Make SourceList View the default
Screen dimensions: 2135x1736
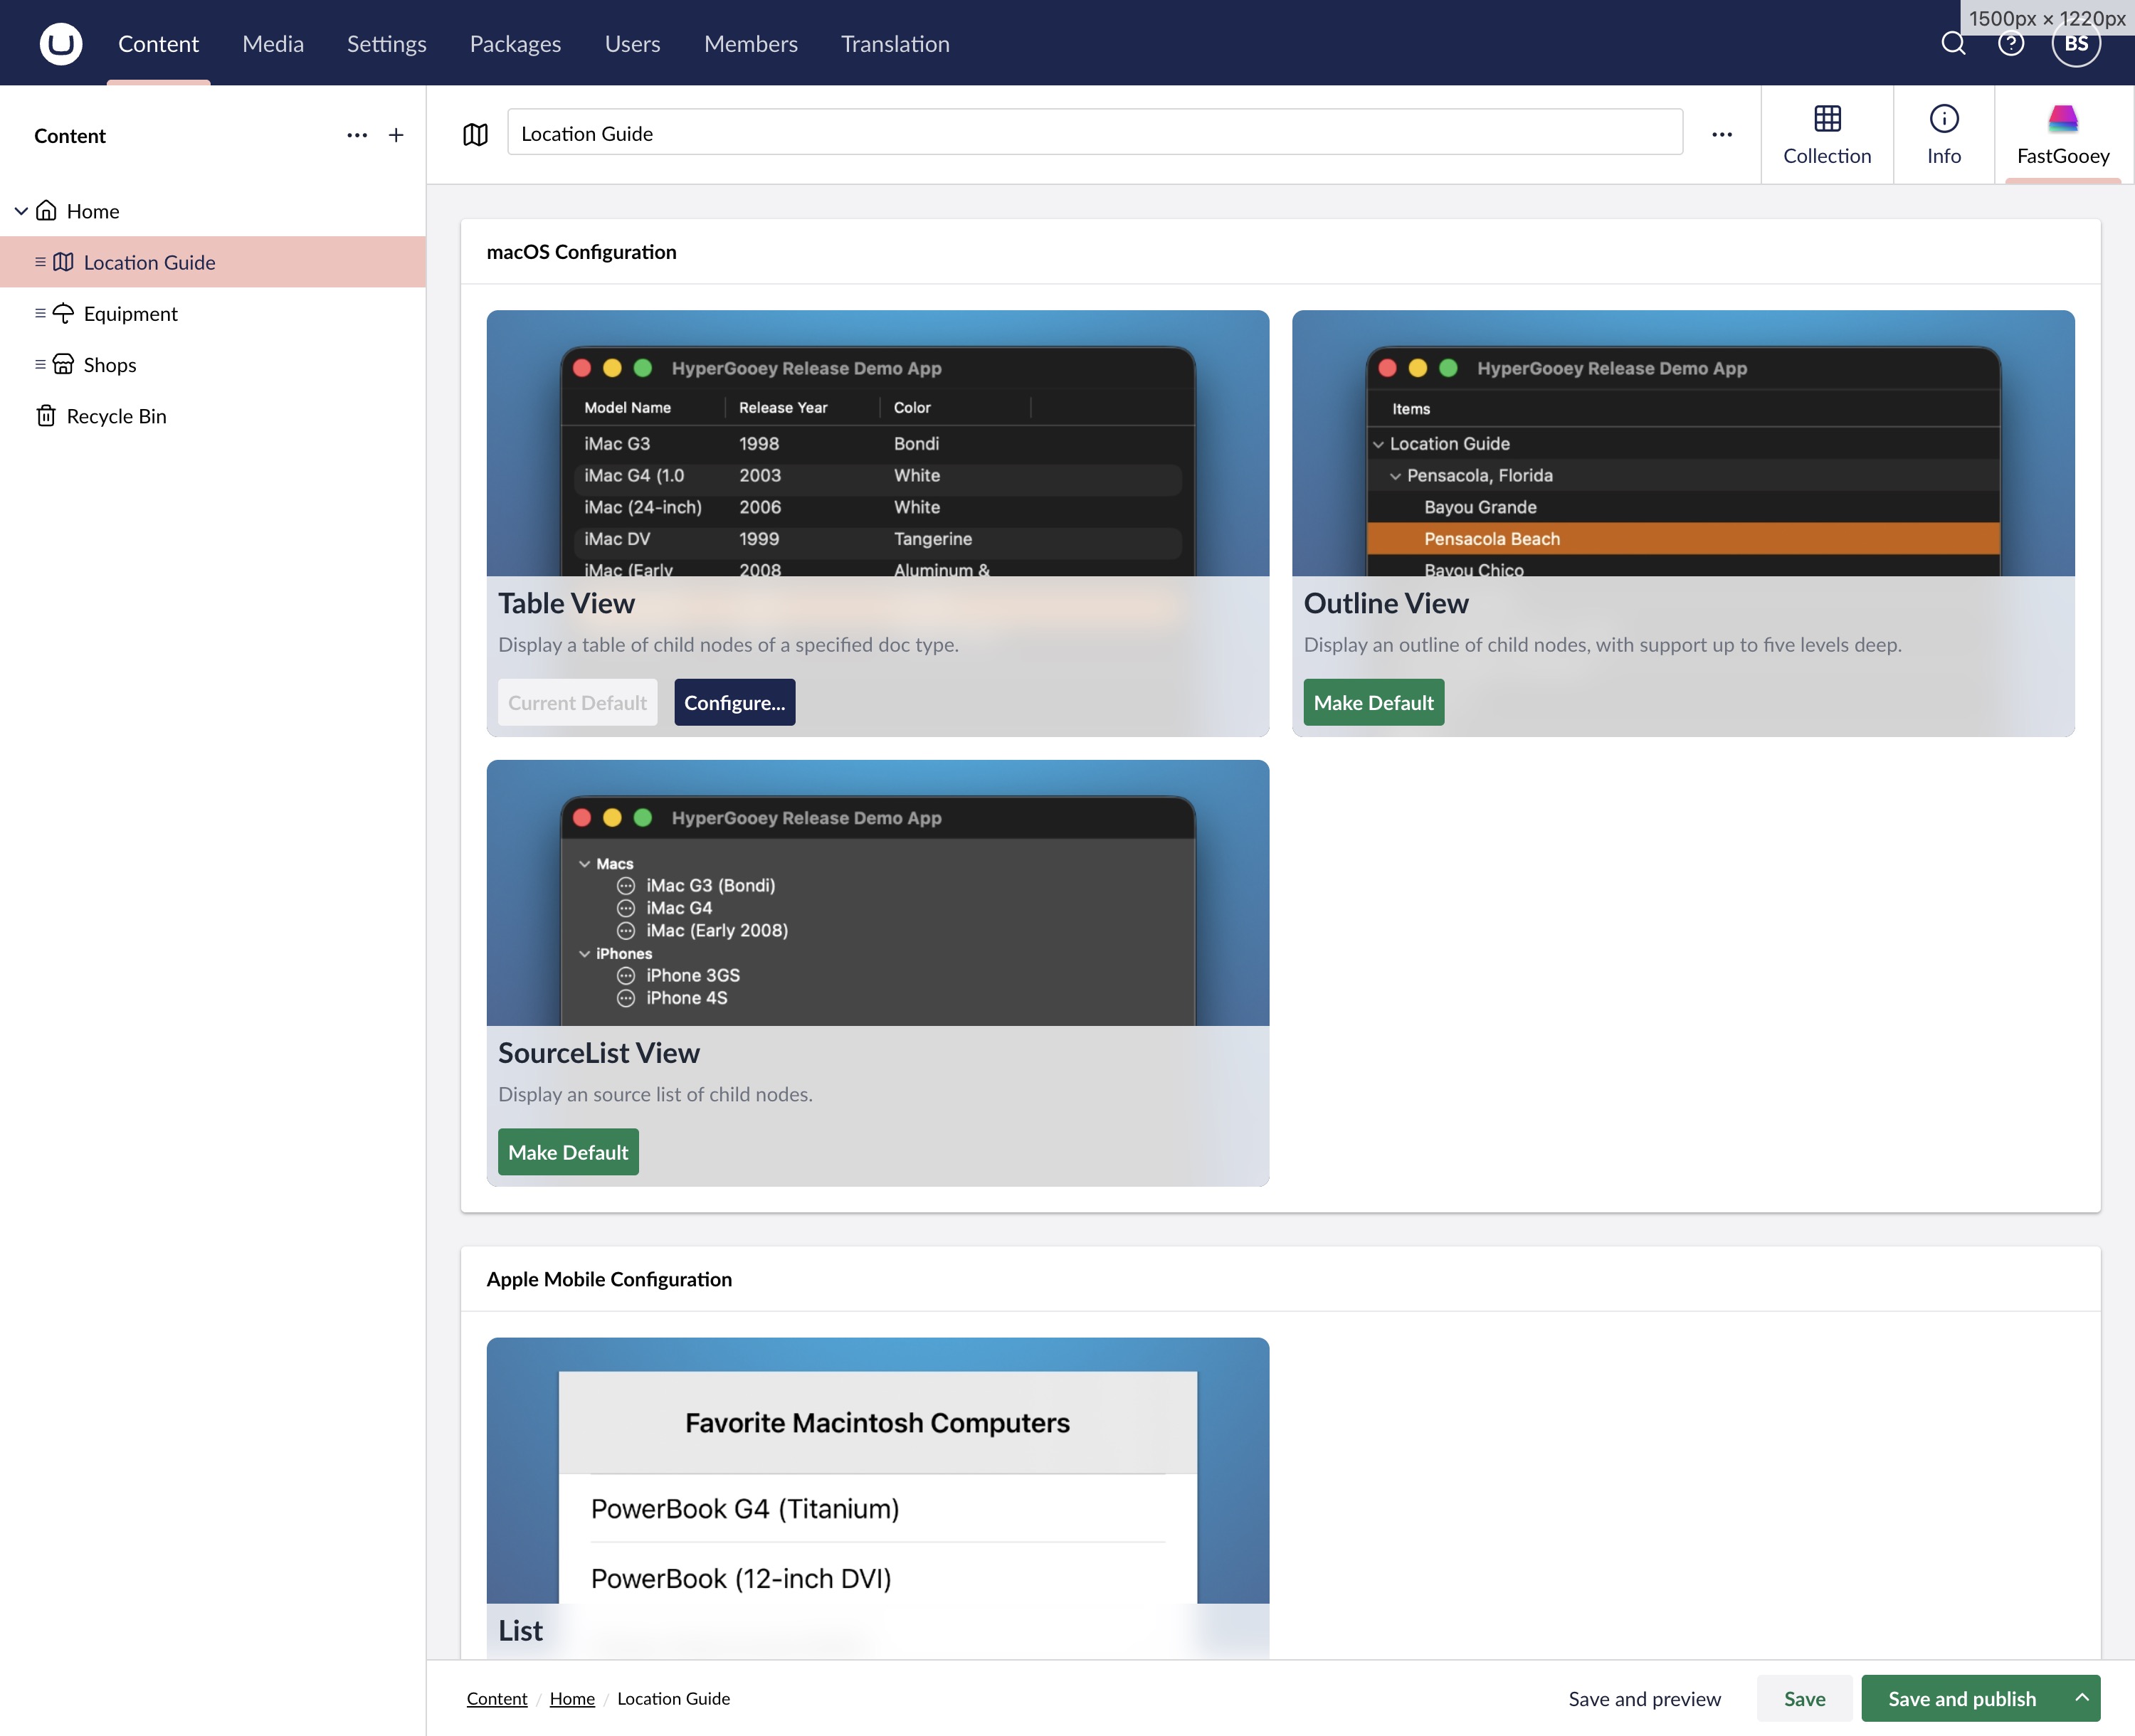tap(568, 1152)
